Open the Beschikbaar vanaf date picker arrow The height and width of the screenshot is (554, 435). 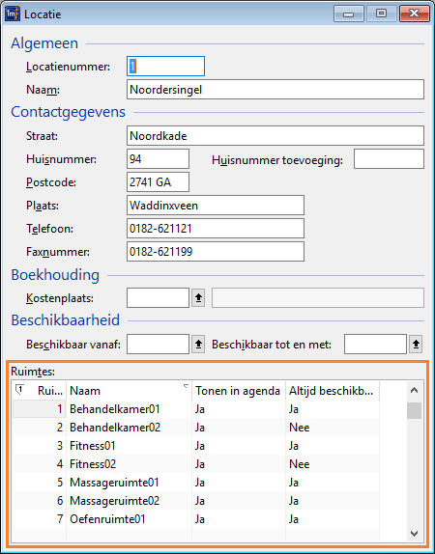pos(198,344)
